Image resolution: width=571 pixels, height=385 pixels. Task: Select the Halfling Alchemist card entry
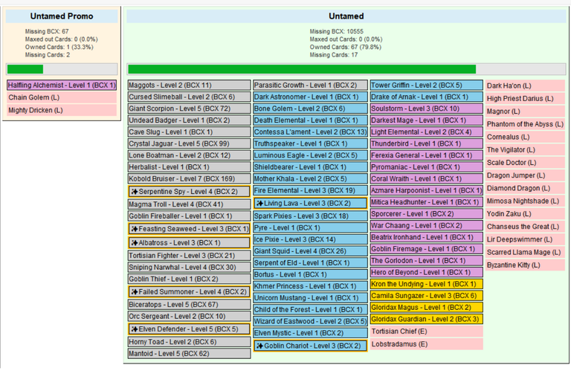[x=62, y=85]
